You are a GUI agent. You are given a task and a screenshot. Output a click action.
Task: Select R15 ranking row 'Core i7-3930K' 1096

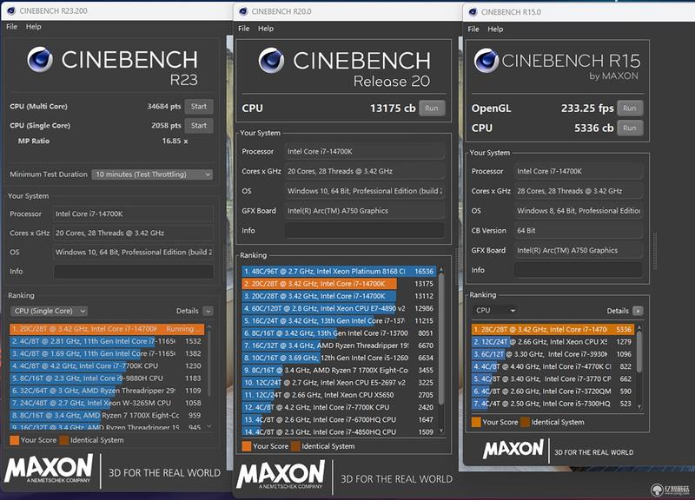(x=553, y=354)
